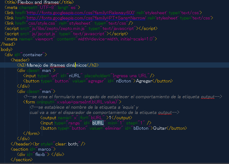Viewport: 229px width, 164px height.
Task: Click the placeholder 'Ingresa una URL'
Action: point(130,76)
